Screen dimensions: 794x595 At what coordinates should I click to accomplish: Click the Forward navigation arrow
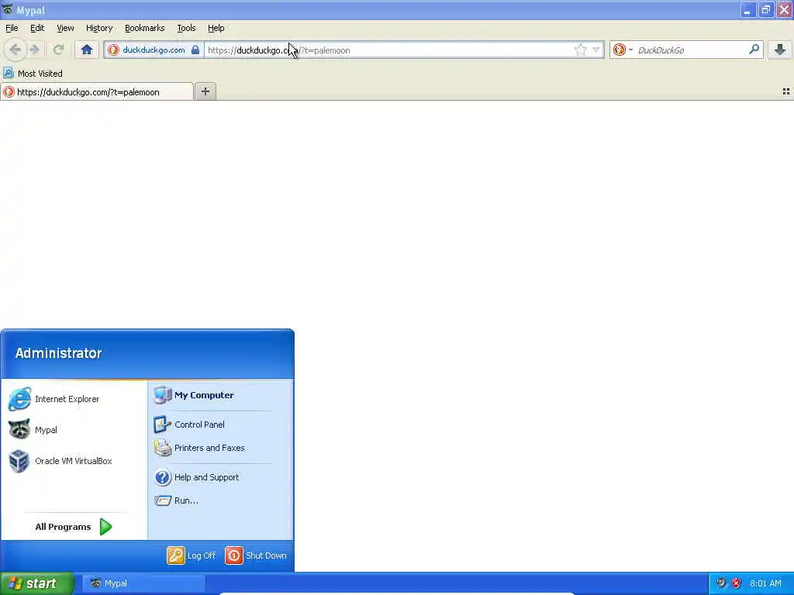click(34, 50)
